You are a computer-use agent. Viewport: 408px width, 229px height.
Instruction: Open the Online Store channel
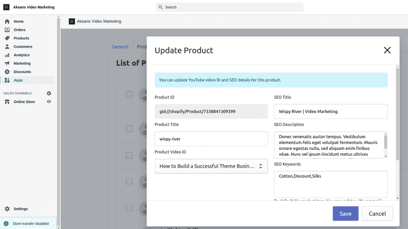[x=24, y=102]
